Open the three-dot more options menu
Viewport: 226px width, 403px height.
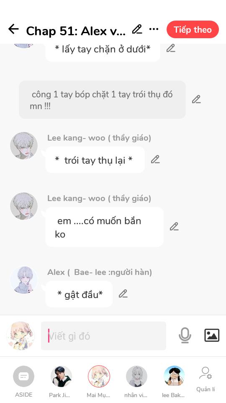[154, 29]
